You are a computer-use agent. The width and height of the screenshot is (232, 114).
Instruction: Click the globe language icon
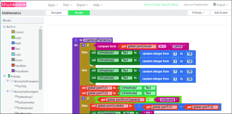tap(215, 4)
